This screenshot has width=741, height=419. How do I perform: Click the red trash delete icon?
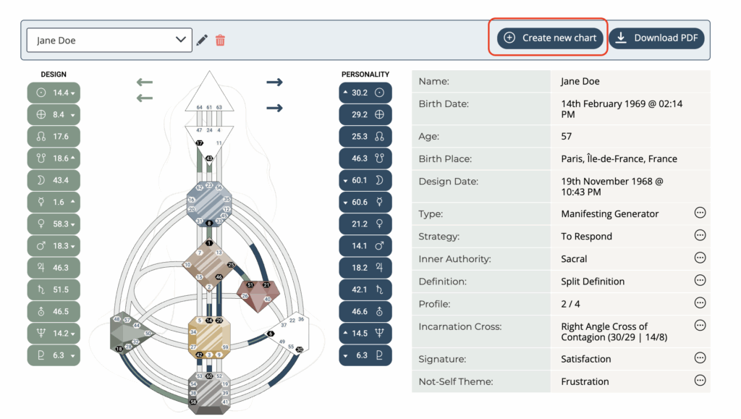click(x=220, y=40)
